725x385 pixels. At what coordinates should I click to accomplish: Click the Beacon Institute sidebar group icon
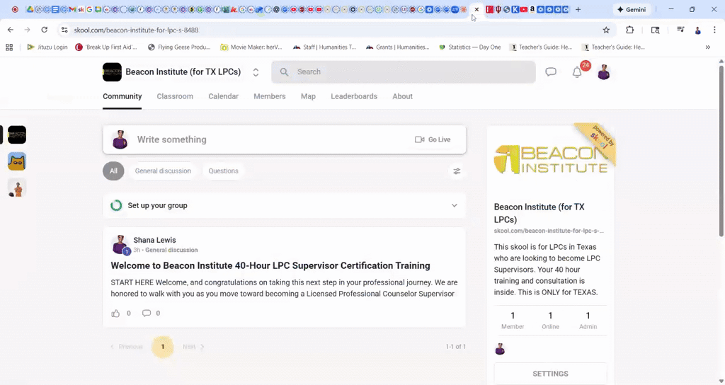[17, 135]
